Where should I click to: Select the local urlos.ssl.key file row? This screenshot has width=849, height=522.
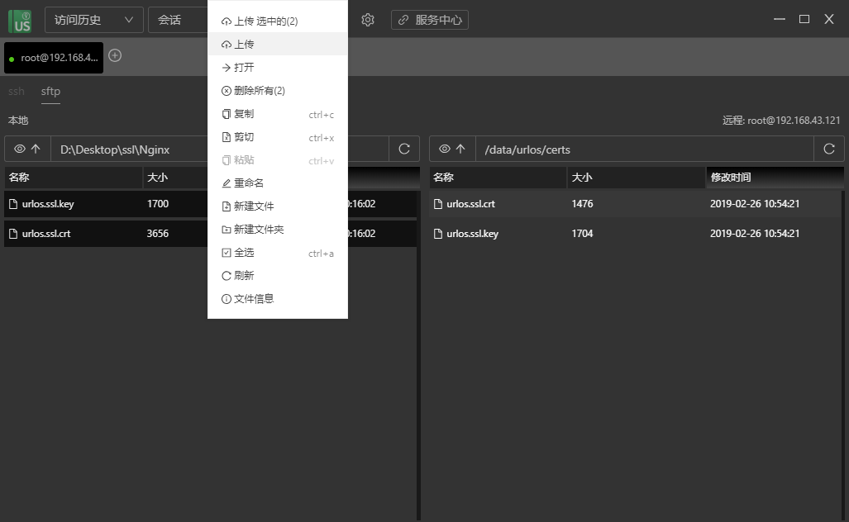(74, 204)
